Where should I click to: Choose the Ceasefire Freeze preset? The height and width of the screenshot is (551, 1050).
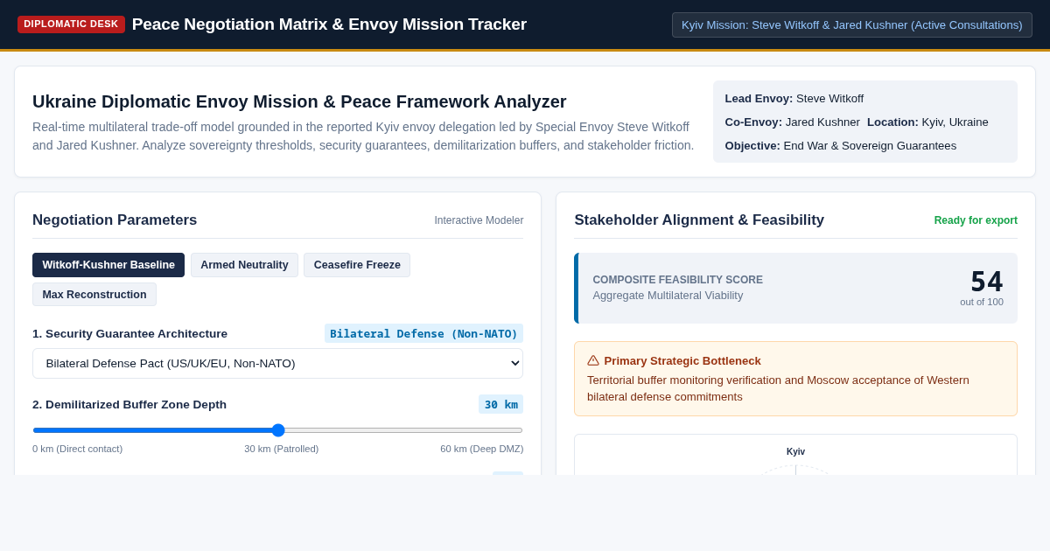[357, 265]
